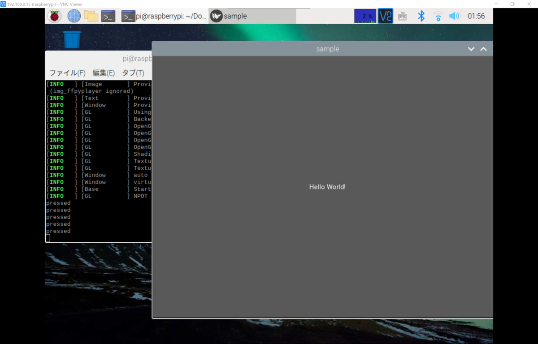538x344 pixels.
Task: Restore the VNC Viewer window size
Action: pyautogui.click(x=512, y=4)
